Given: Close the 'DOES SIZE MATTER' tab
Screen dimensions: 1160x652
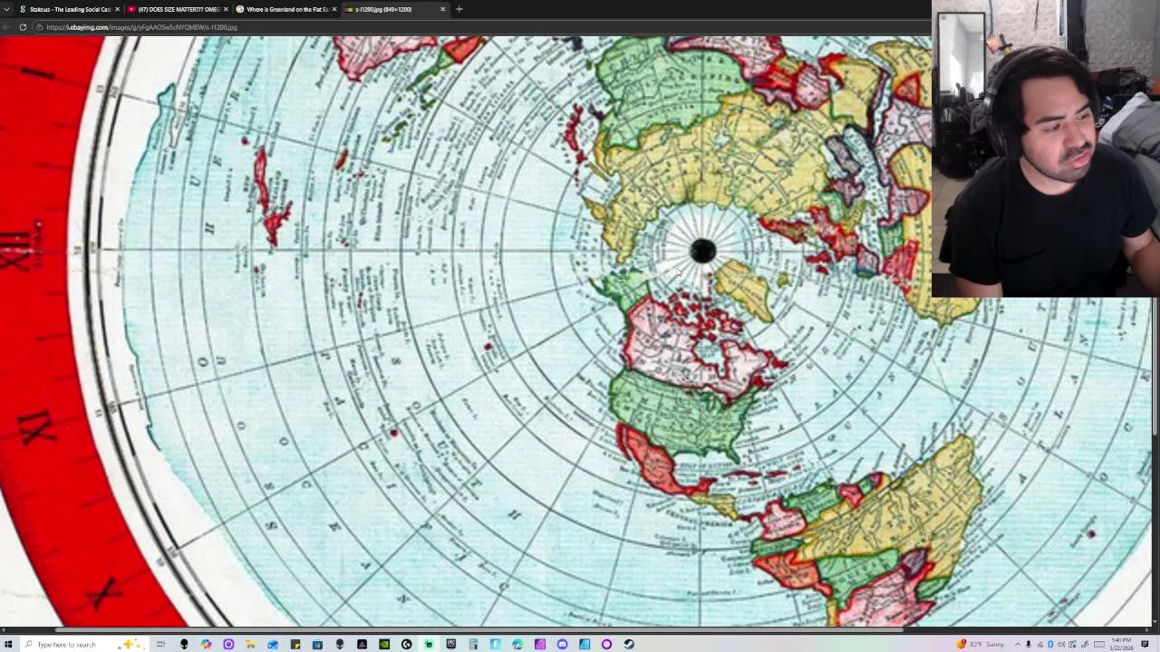Looking at the screenshot, I should (226, 9).
